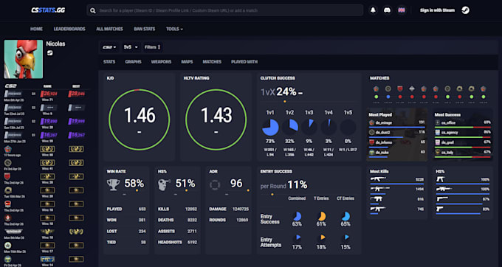Open the Leaderboards page
The width and height of the screenshot is (502, 267).
pyautogui.click(x=69, y=29)
